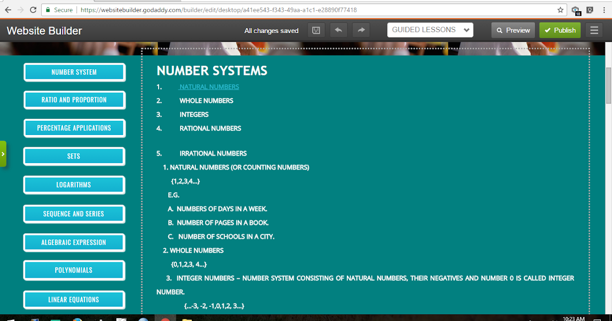The image size is (612, 321).
Task: Redo an edit using the forward arrow
Action: (361, 30)
